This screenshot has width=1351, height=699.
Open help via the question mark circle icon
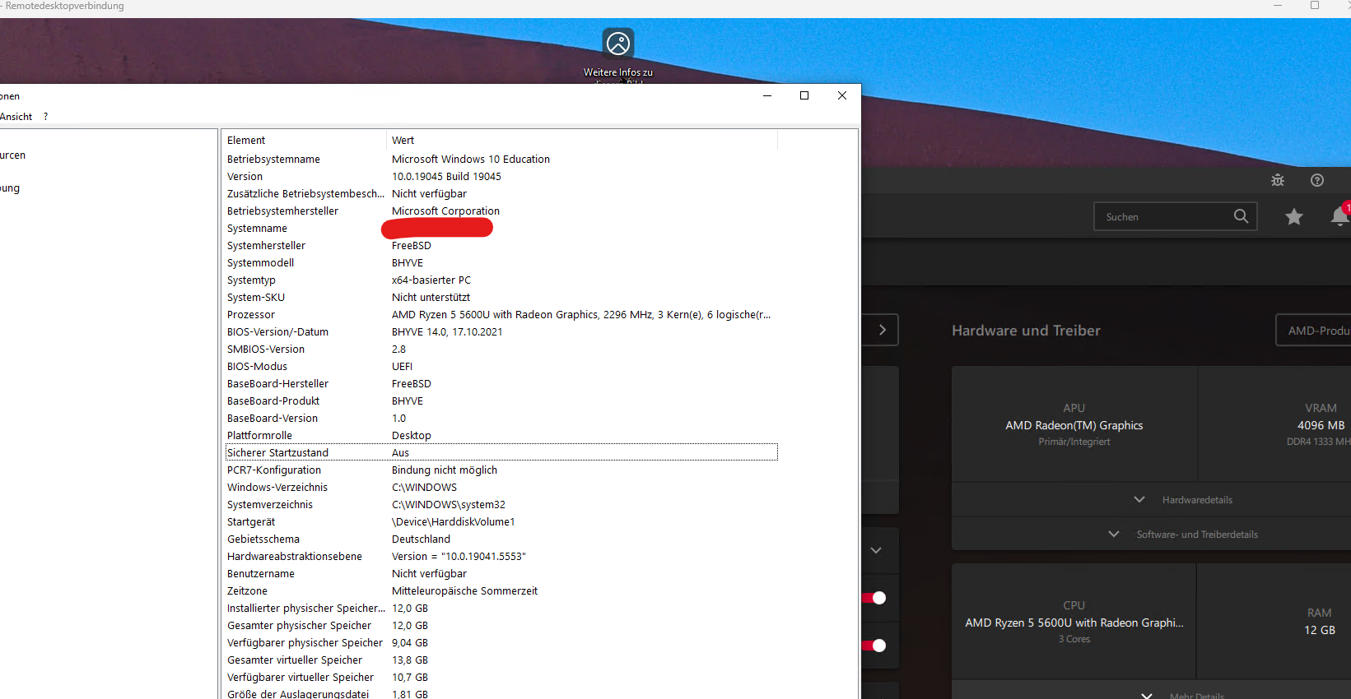click(1316, 180)
